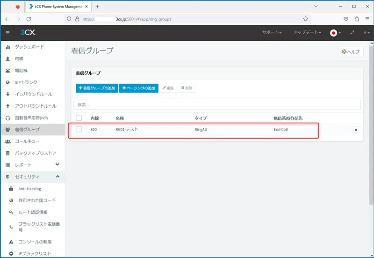Open the Japan flag language dropdown
This screenshot has height=258, width=374.
(335, 33)
